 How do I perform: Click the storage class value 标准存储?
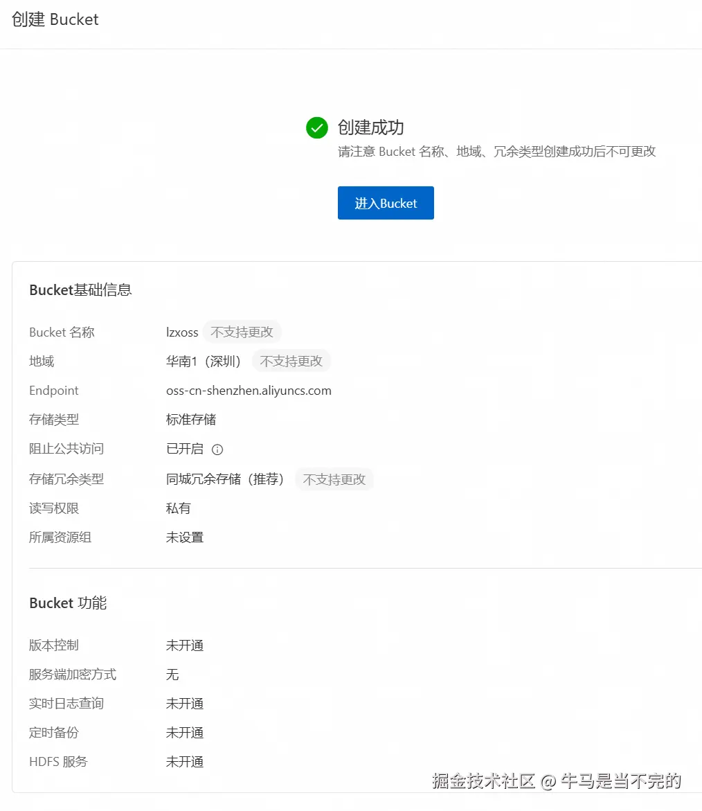pyautogui.click(x=191, y=420)
